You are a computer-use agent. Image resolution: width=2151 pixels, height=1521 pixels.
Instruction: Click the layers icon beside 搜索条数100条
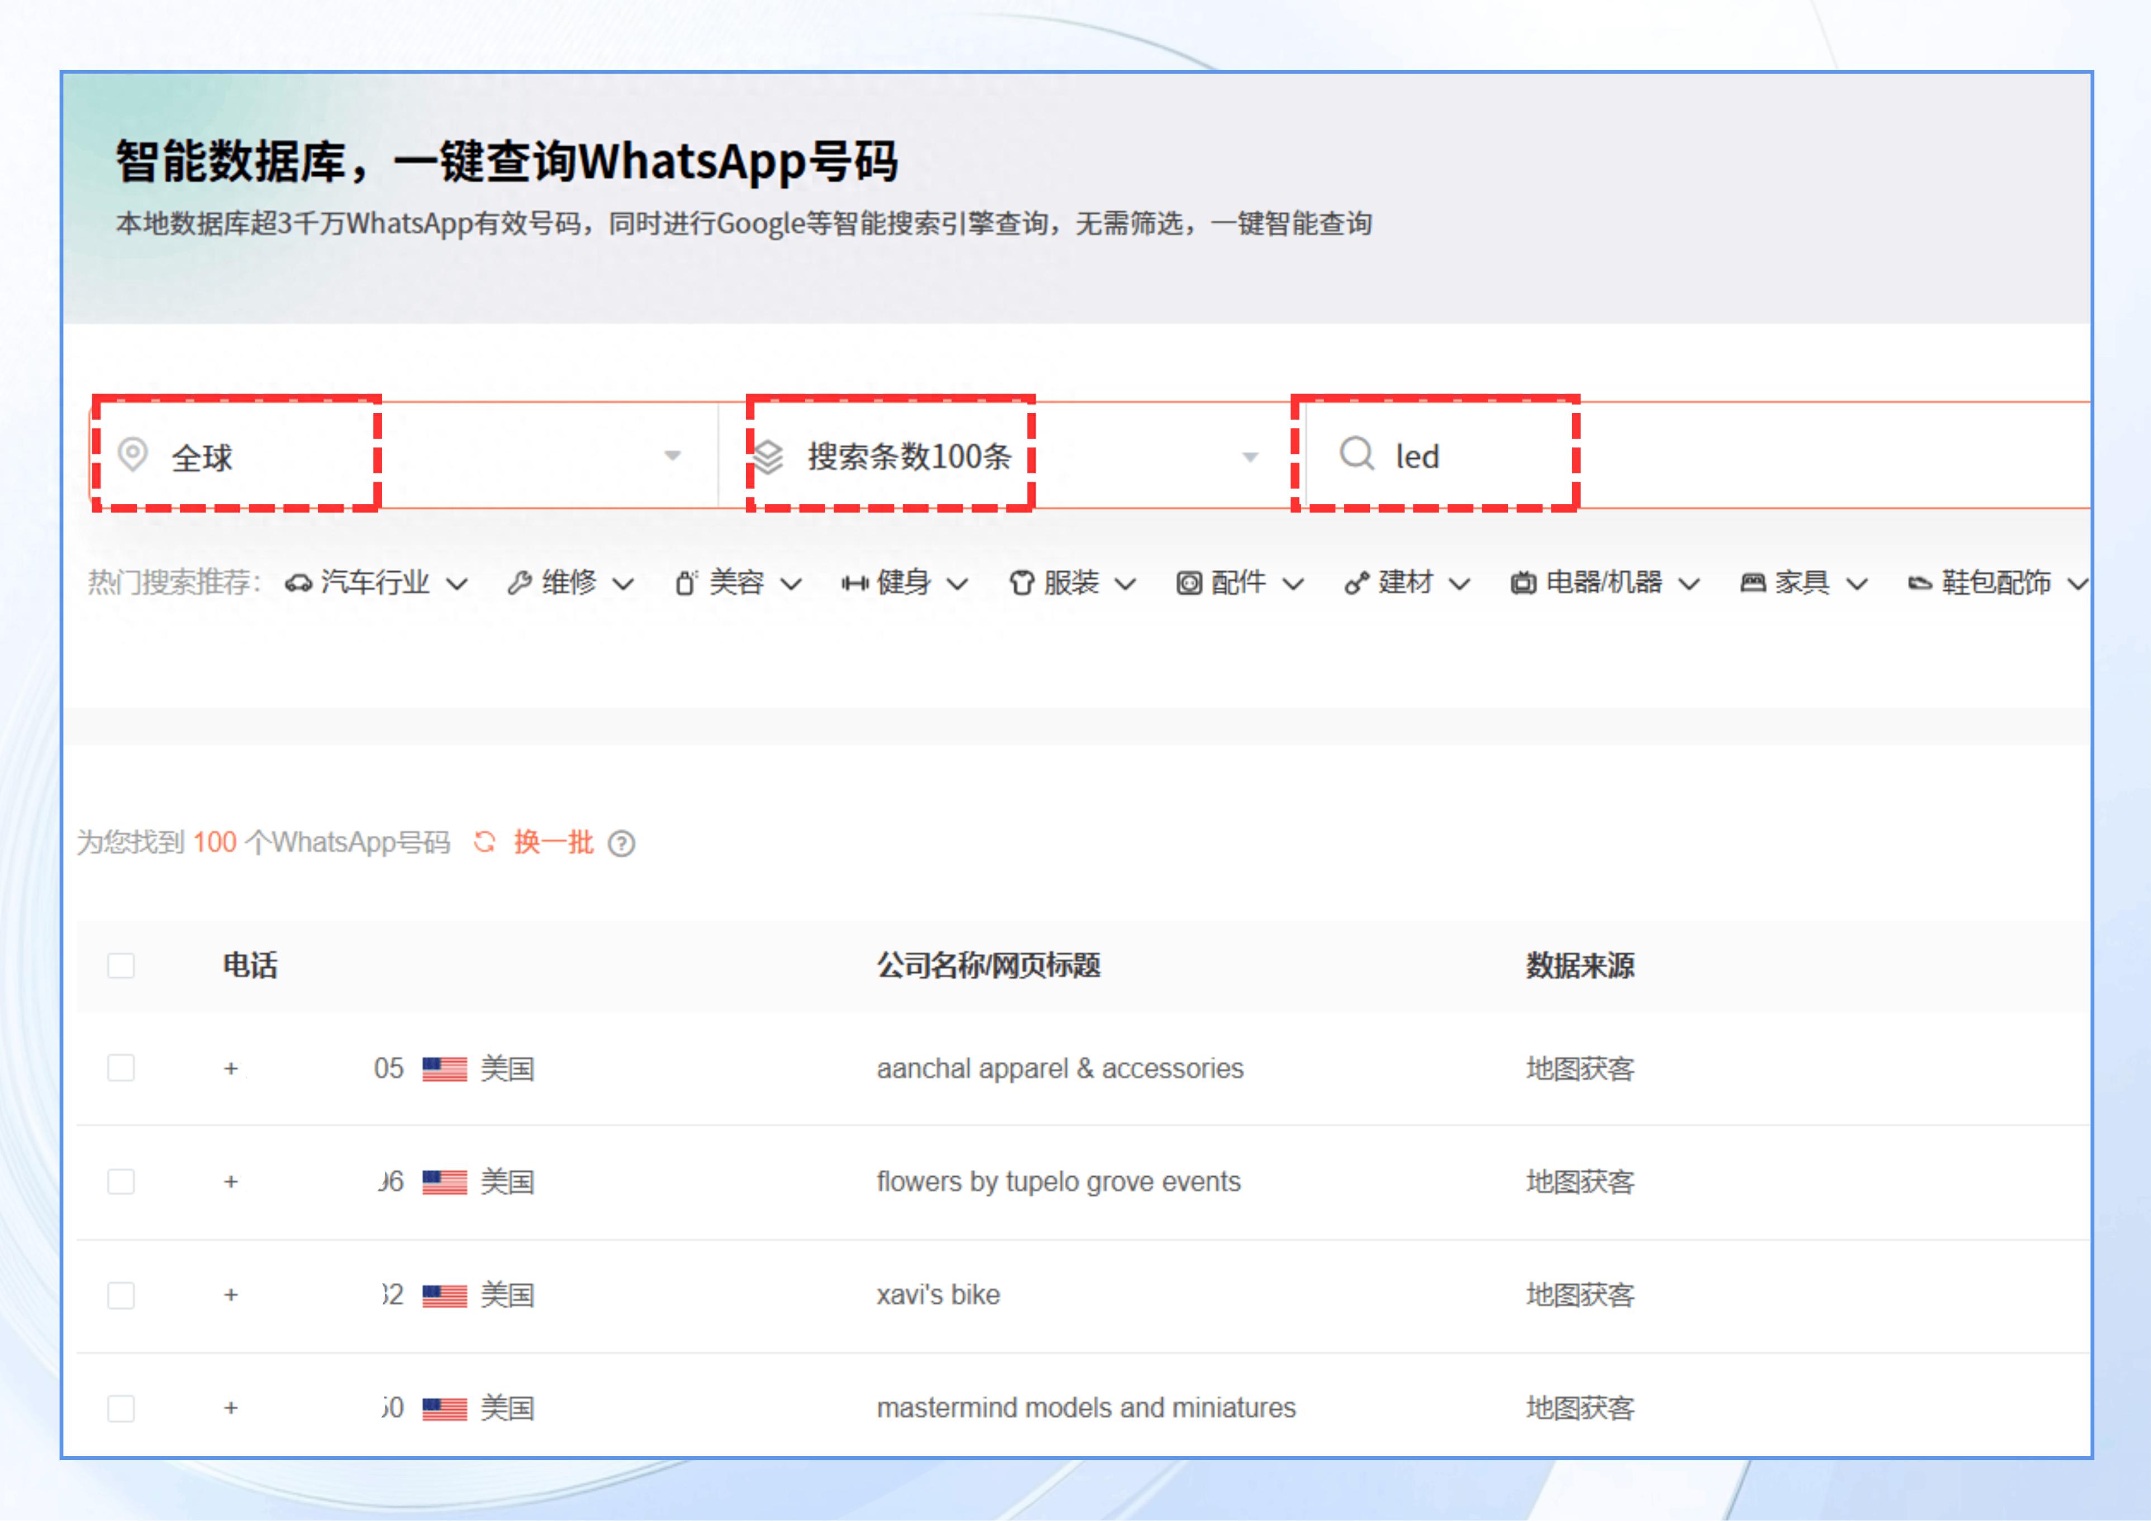pos(768,457)
